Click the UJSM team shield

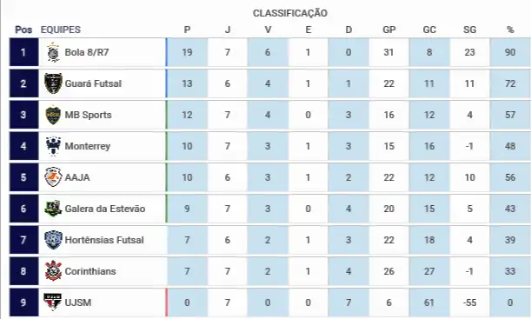[53, 302]
